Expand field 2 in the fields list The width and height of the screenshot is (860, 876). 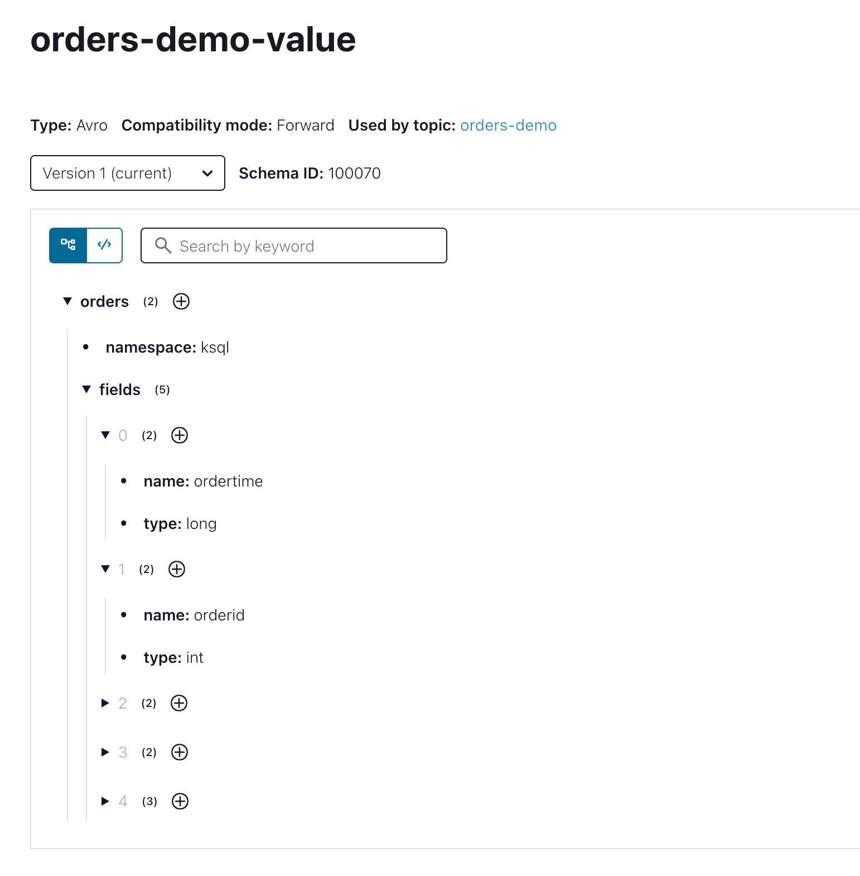point(105,703)
